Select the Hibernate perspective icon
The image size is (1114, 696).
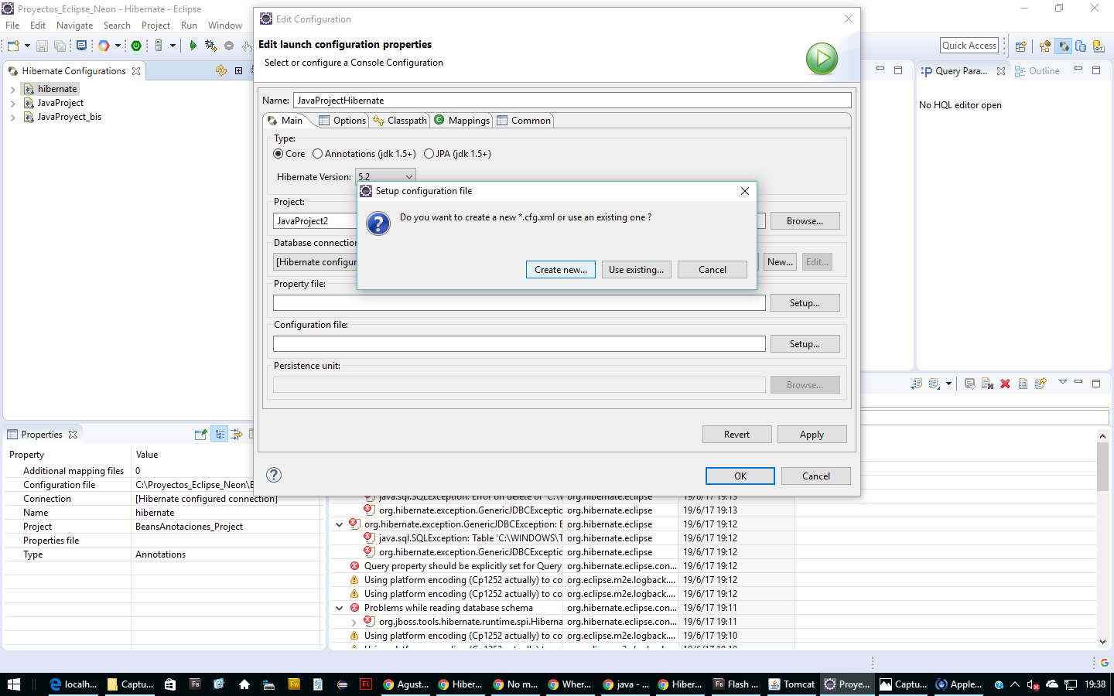[1064, 46]
